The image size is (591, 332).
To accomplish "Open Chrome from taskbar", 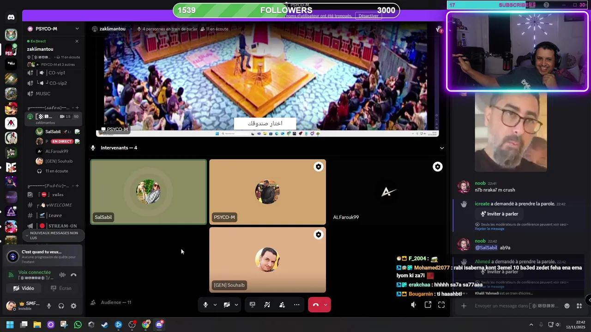I will coord(145,325).
